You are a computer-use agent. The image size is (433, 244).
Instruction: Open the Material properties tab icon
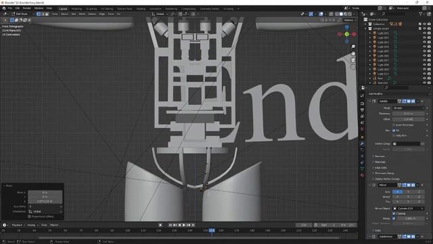click(x=363, y=175)
